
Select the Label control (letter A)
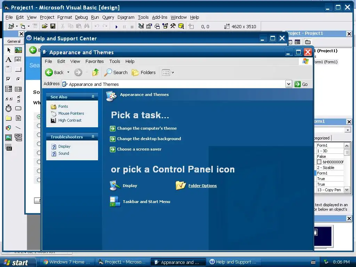(9, 60)
